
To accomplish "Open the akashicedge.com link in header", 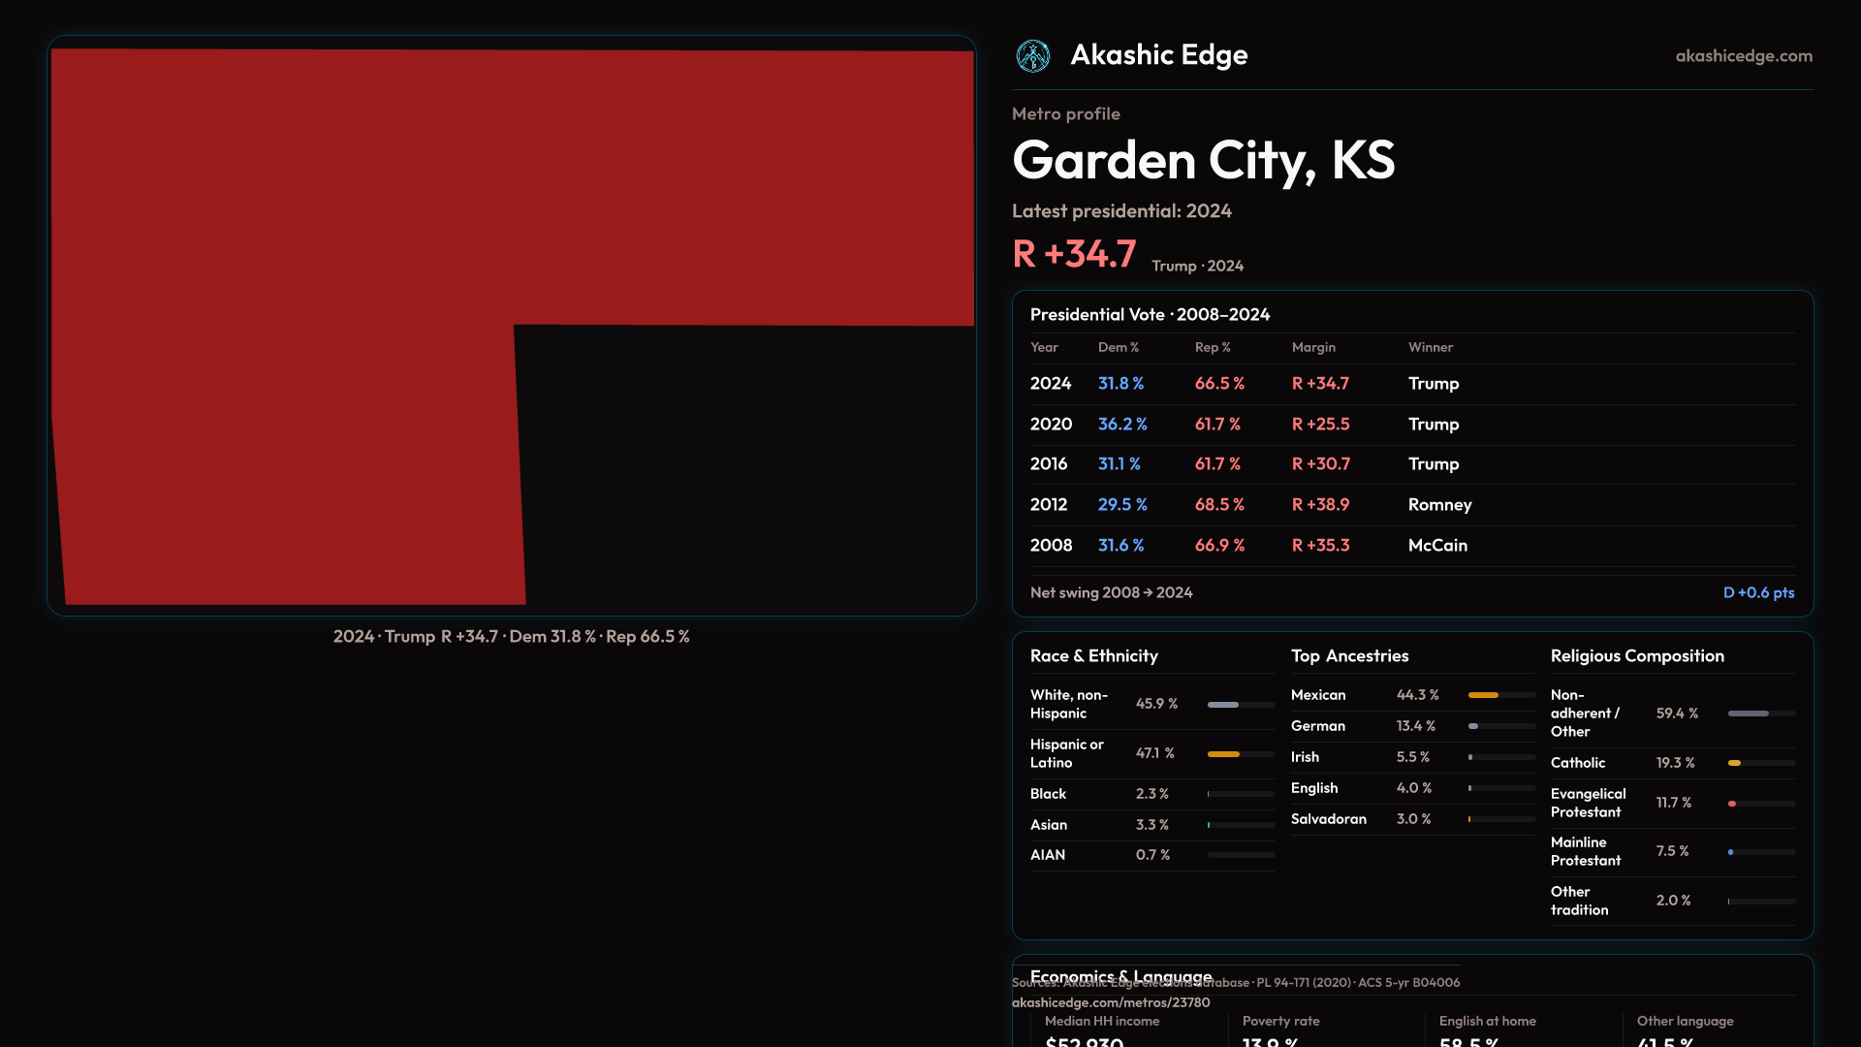I will pos(1743,56).
